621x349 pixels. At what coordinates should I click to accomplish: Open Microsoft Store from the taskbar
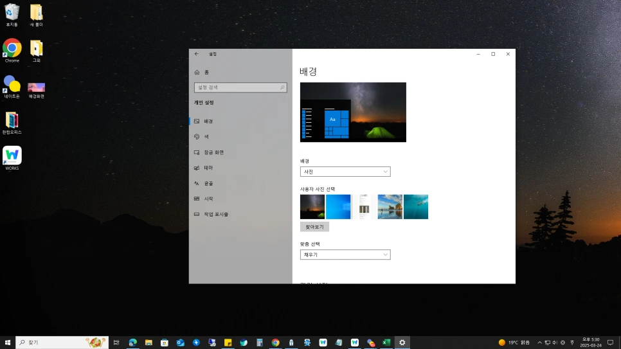(x=165, y=343)
